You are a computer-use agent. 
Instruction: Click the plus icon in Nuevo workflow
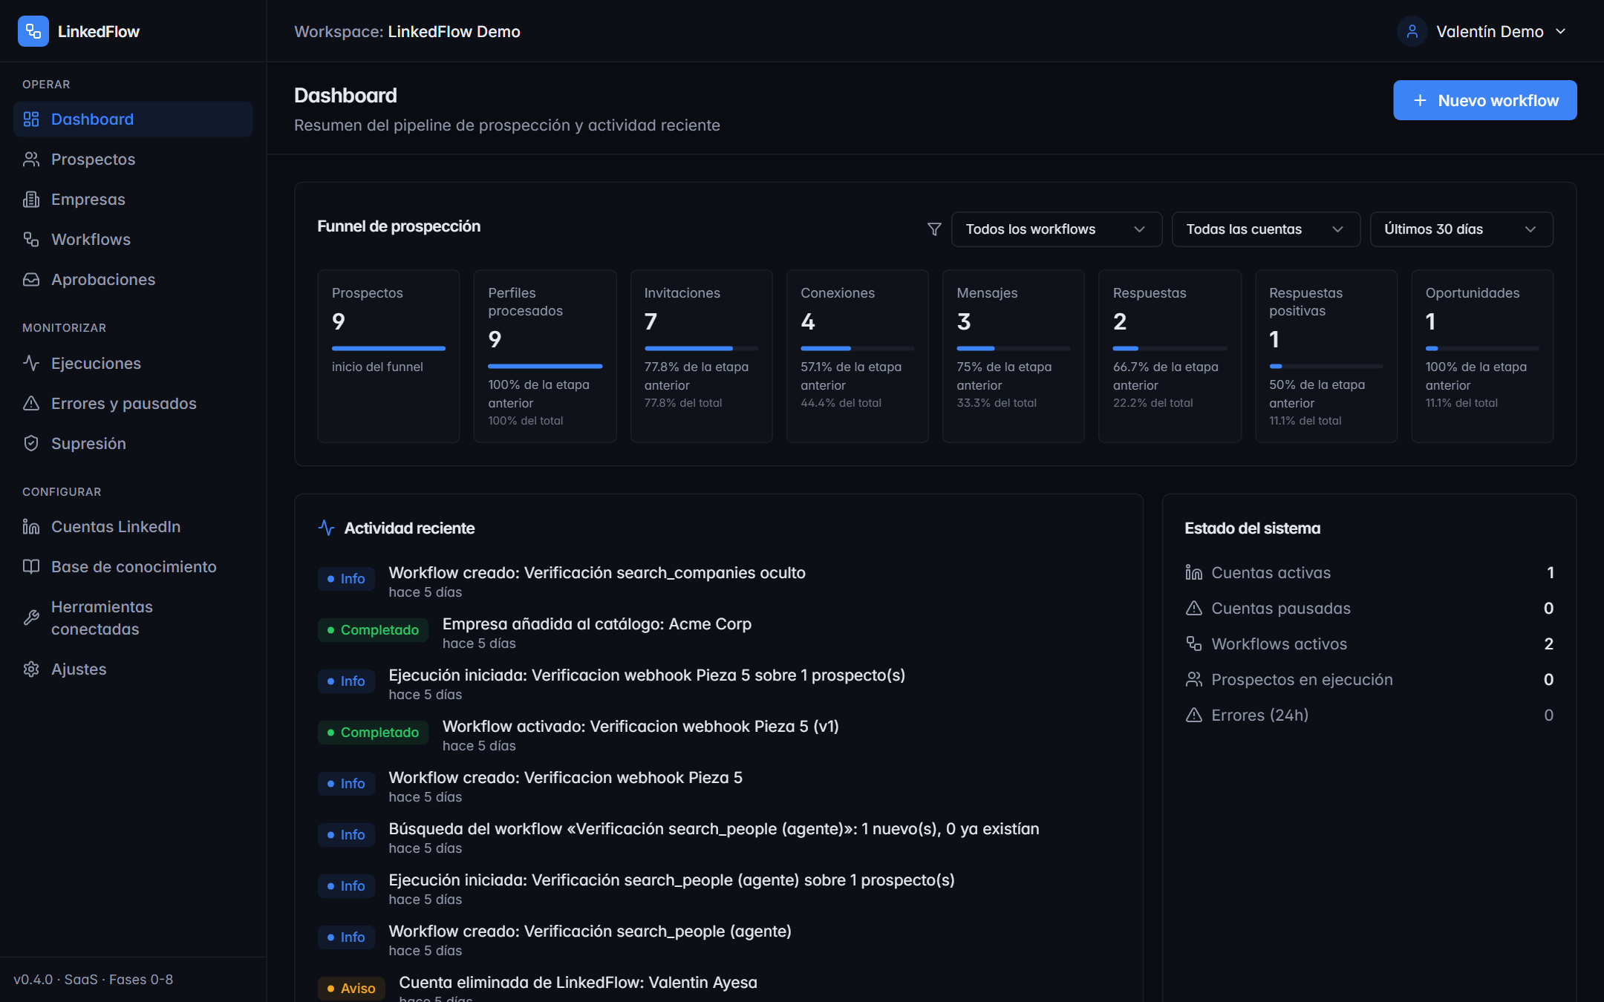coord(1420,100)
